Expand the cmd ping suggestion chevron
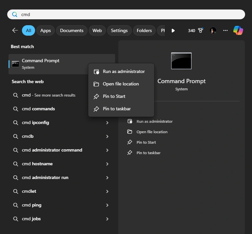 click(x=107, y=205)
